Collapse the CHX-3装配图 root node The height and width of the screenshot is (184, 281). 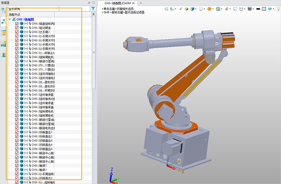[10, 19]
